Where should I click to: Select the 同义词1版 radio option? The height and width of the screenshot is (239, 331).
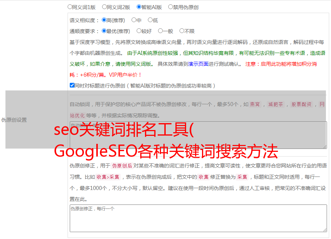70,7
